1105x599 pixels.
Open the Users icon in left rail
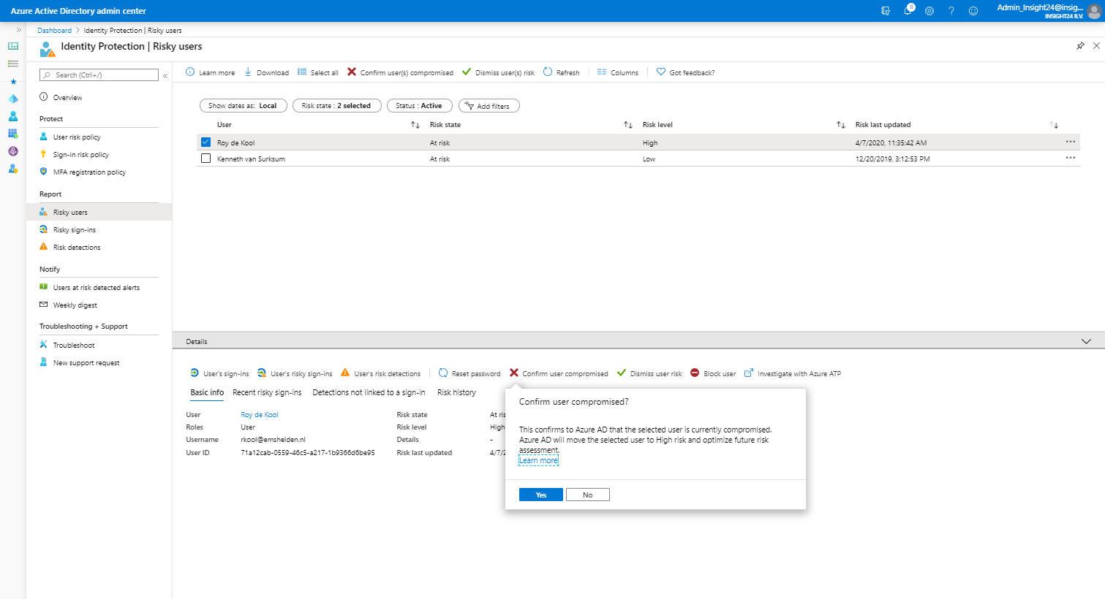click(13, 116)
